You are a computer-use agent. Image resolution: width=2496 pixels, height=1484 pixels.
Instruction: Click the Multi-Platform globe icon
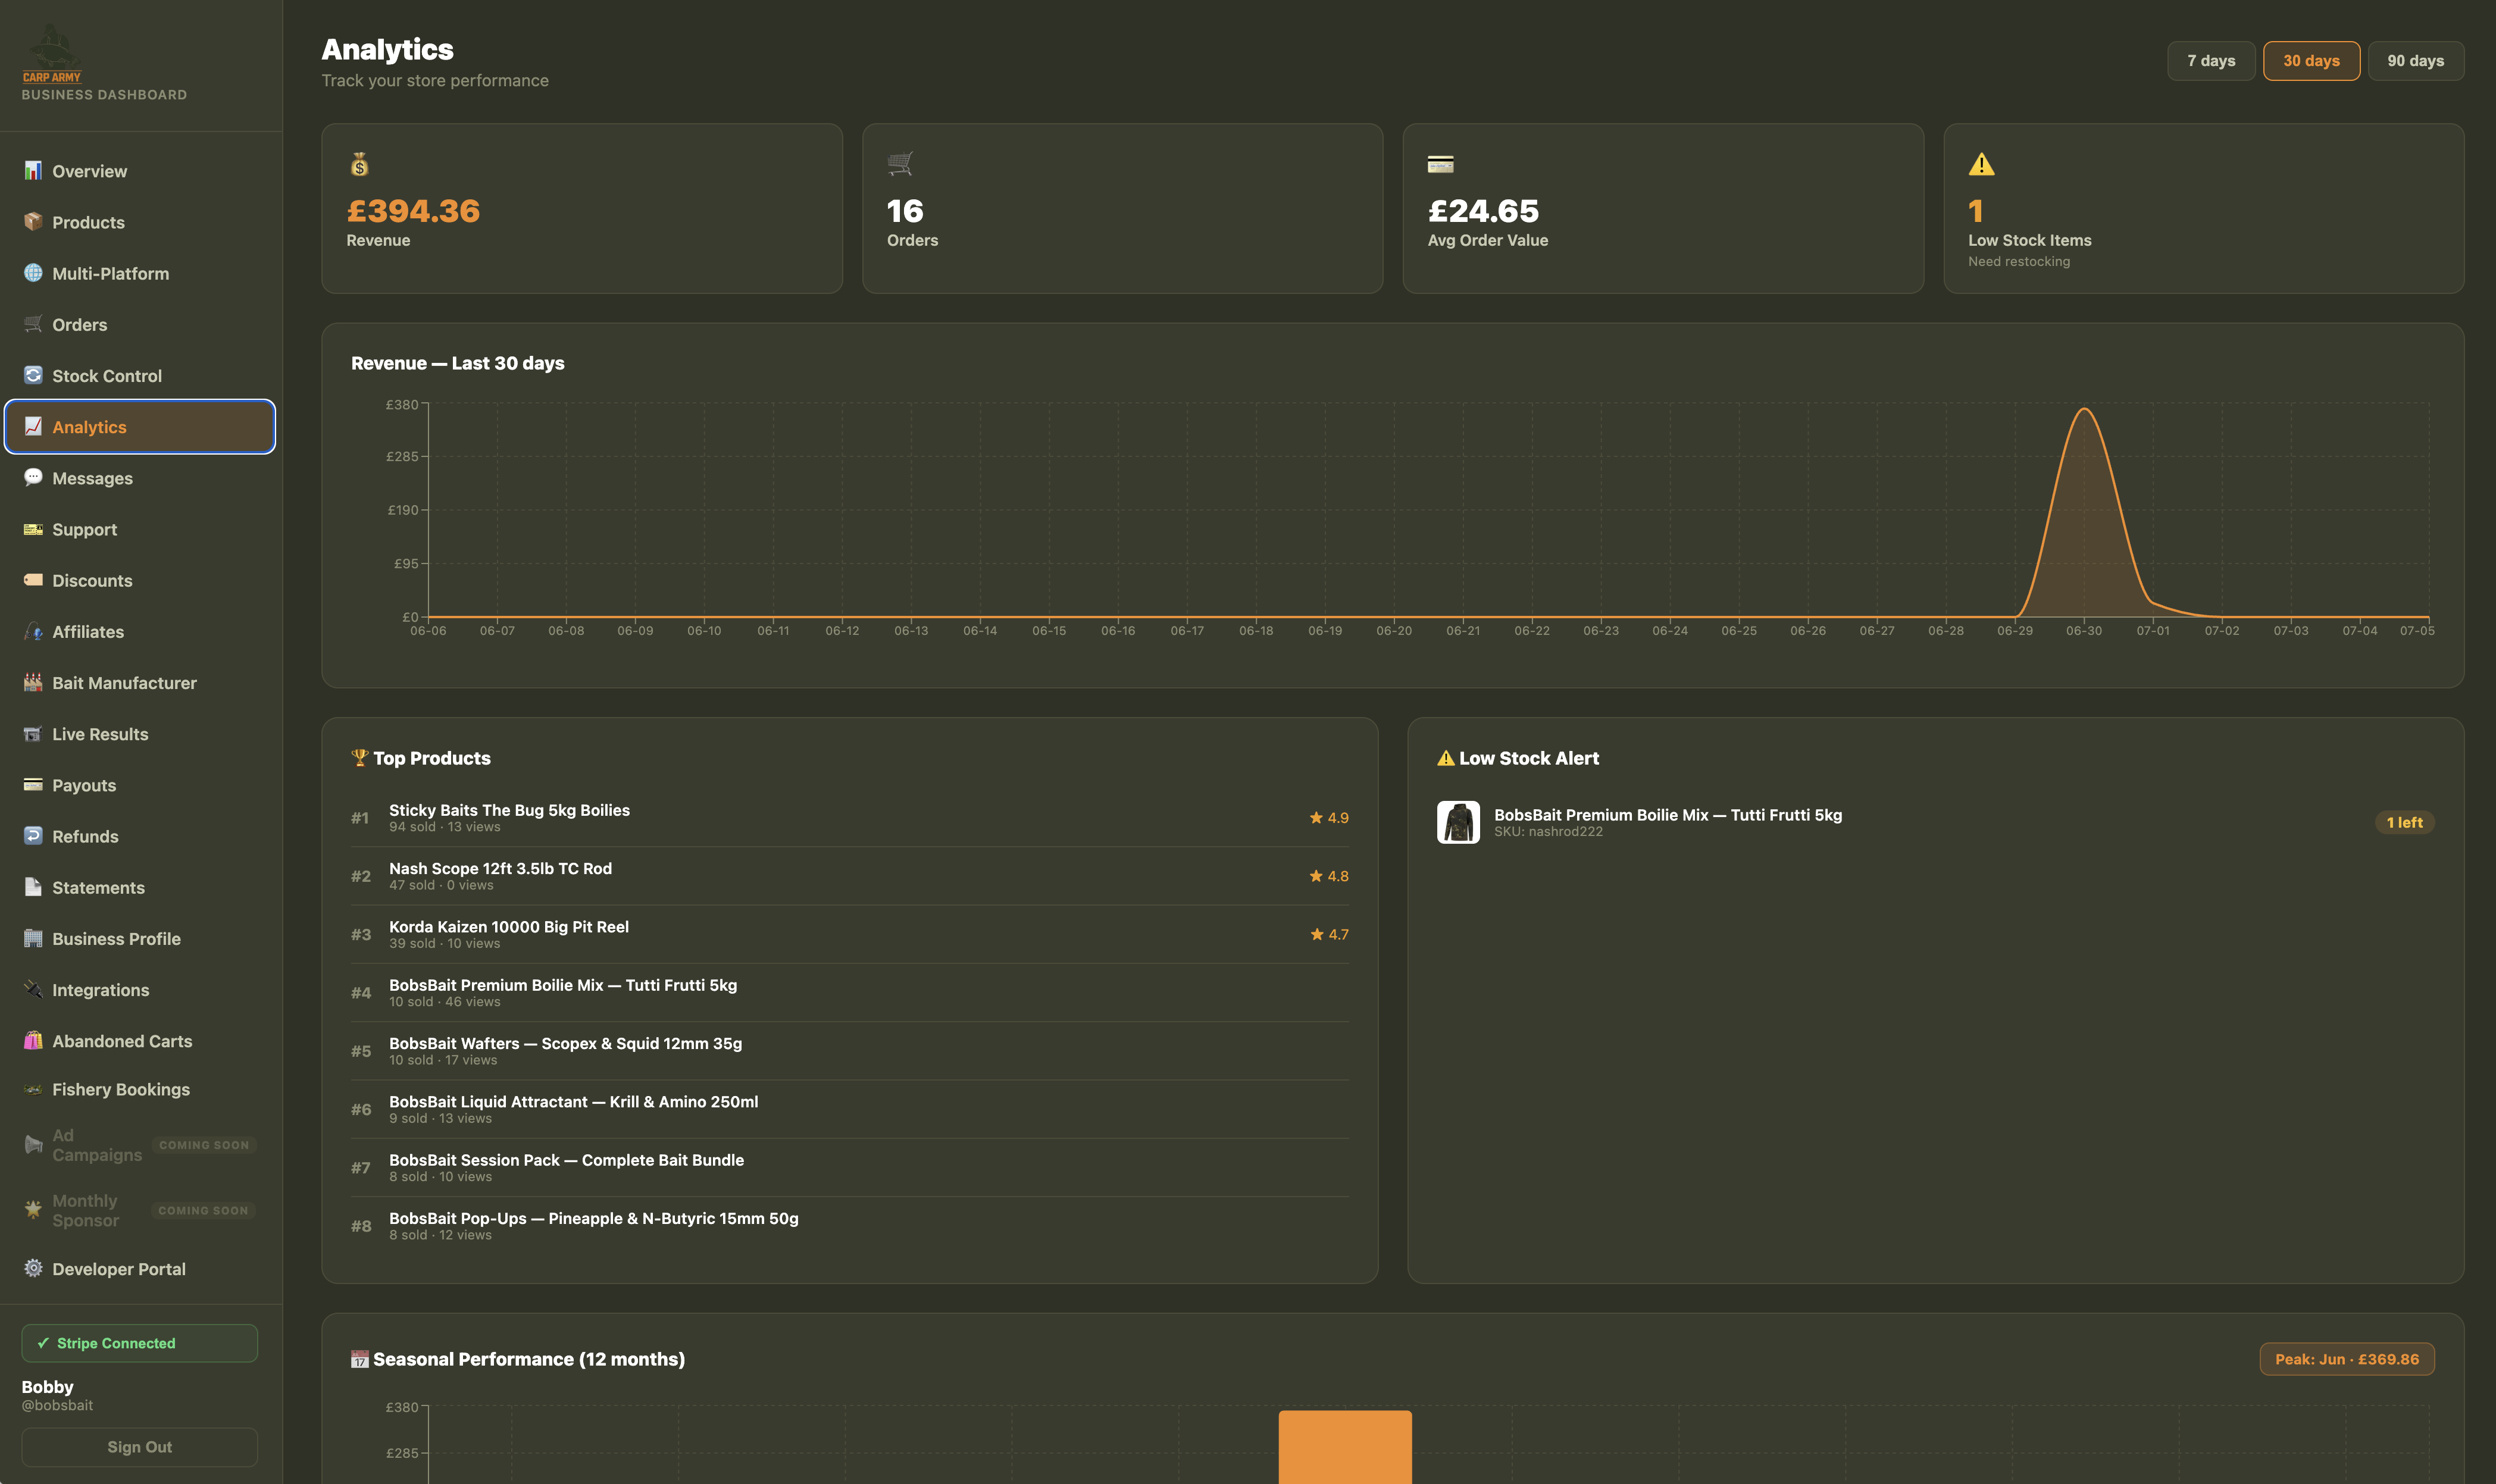click(x=33, y=273)
